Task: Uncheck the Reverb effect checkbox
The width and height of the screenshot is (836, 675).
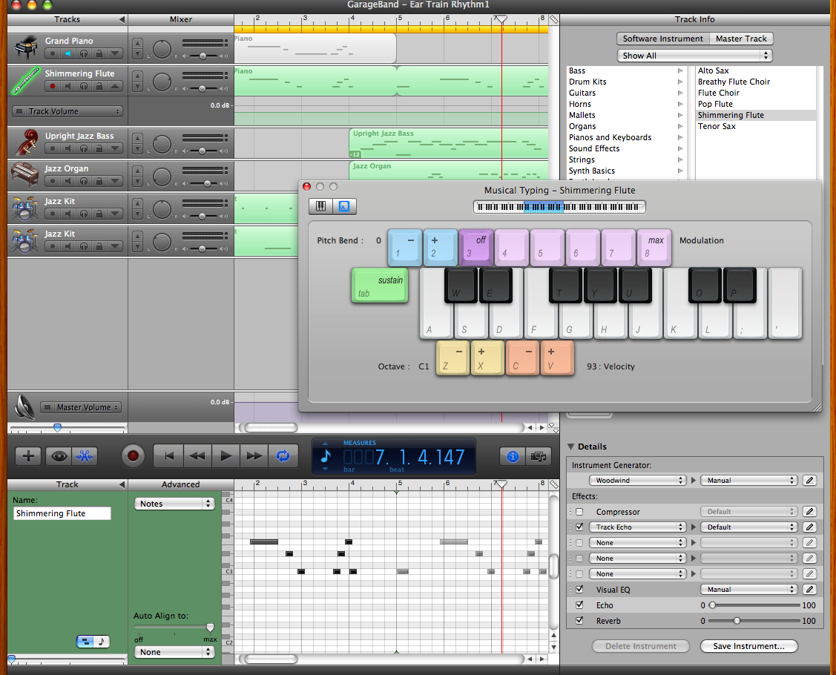Action: click(x=579, y=621)
